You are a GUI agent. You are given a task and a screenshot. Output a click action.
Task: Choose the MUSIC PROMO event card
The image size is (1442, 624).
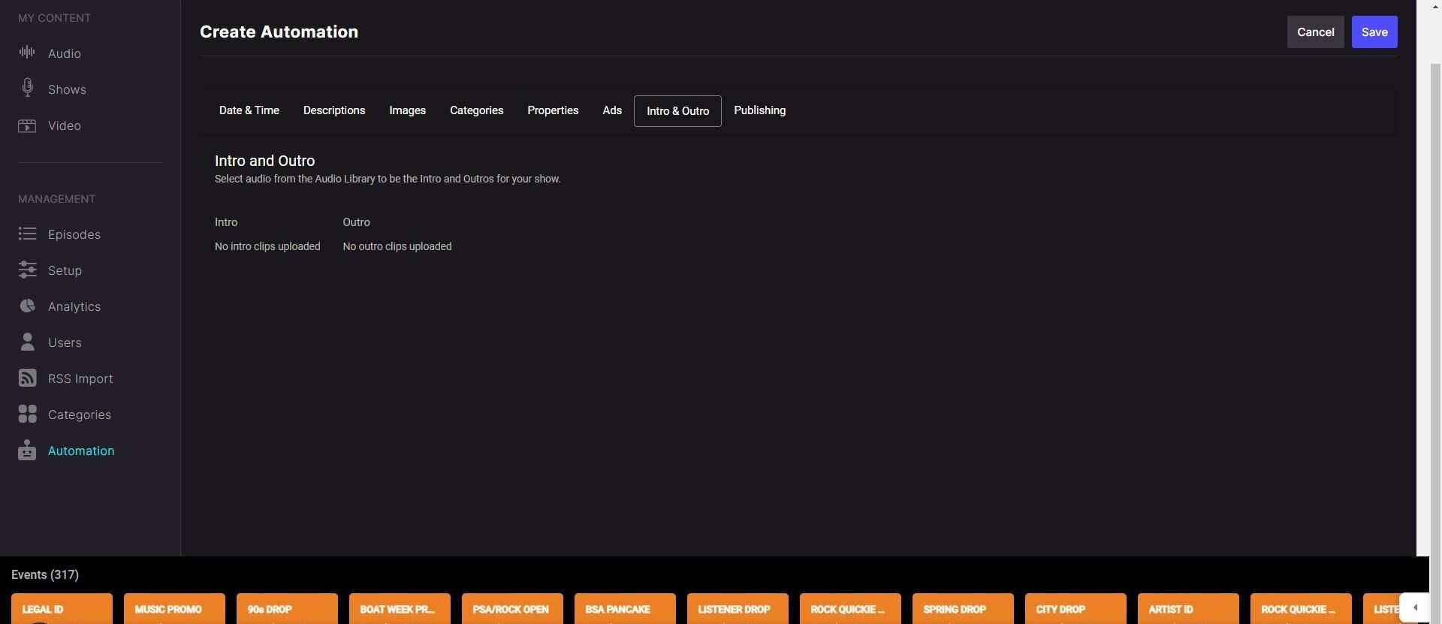[x=174, y=609]
